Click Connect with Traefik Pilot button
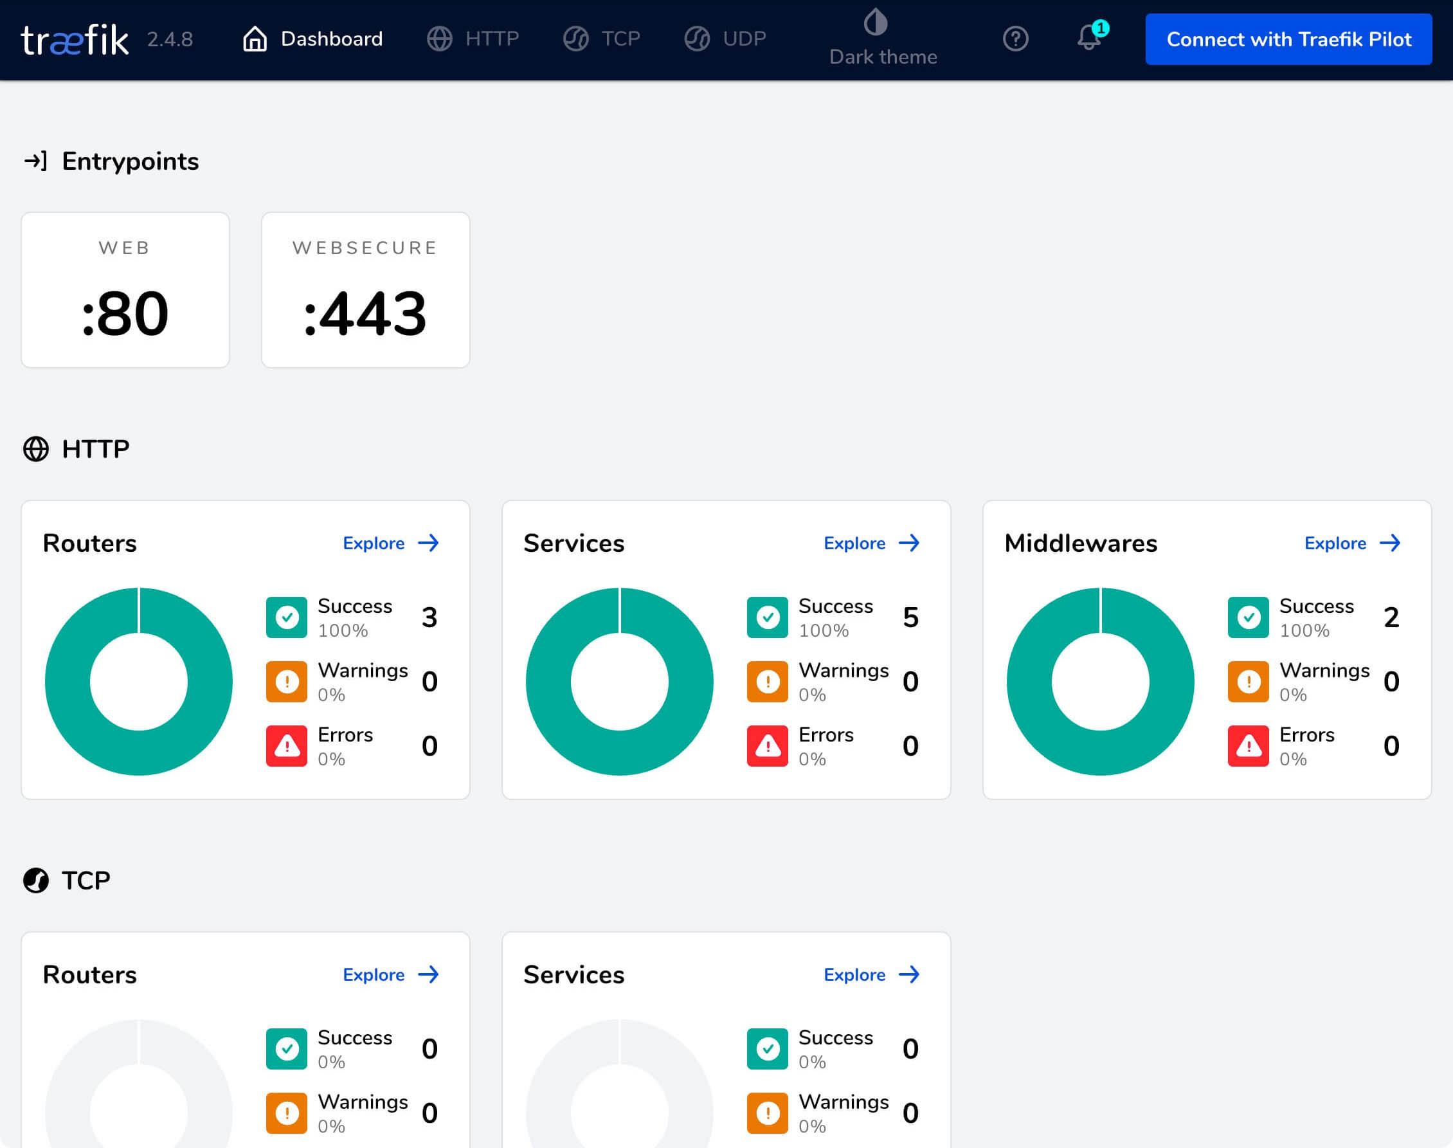This screenshot has width=1453, height=1148. click(1288, 40)
